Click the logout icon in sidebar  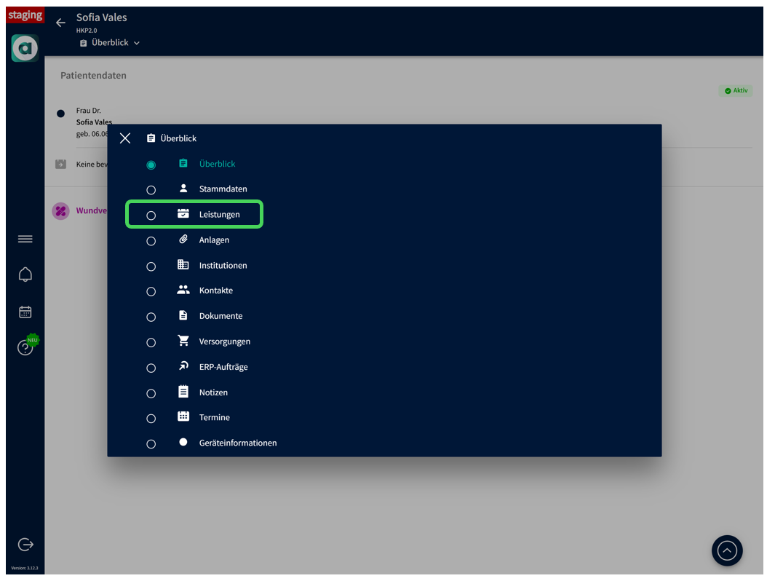[x=25, y=545]
